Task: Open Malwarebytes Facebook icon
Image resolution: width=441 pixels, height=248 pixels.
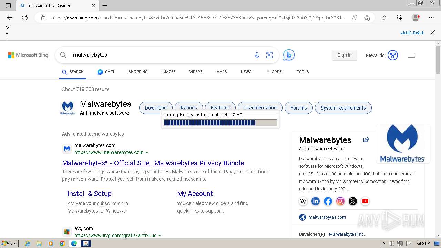Action: pyautogui.click(x=328, y=201)
